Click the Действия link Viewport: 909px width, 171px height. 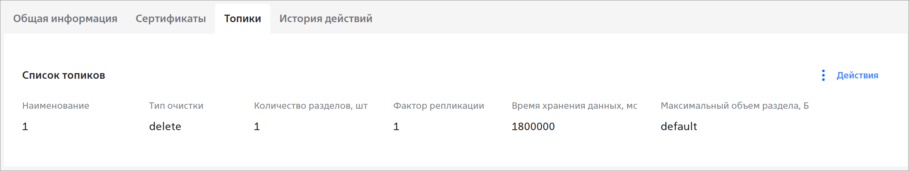click(857, 75)
